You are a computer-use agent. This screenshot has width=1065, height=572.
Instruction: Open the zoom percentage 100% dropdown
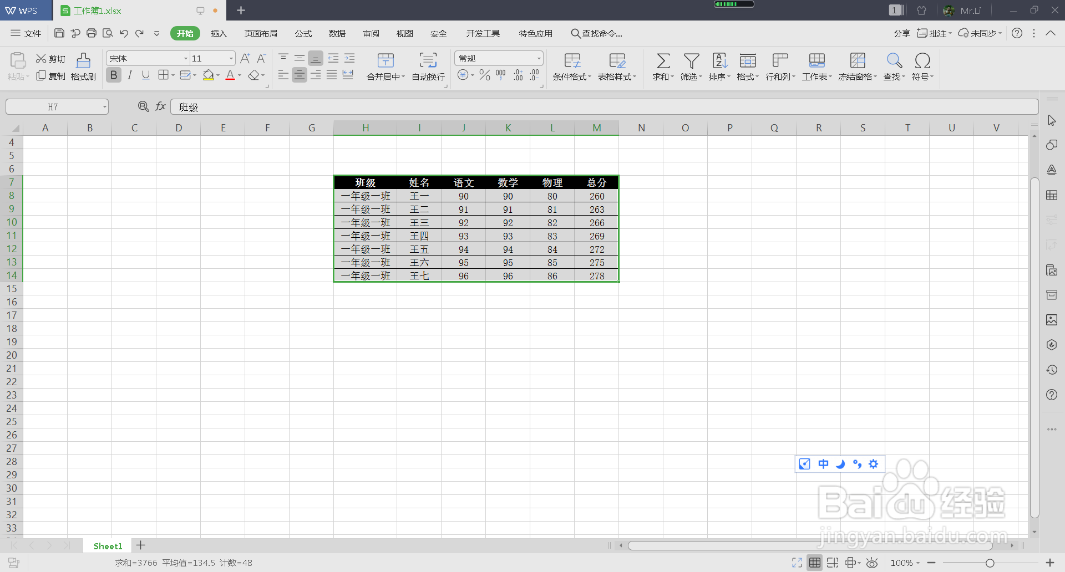905,563
